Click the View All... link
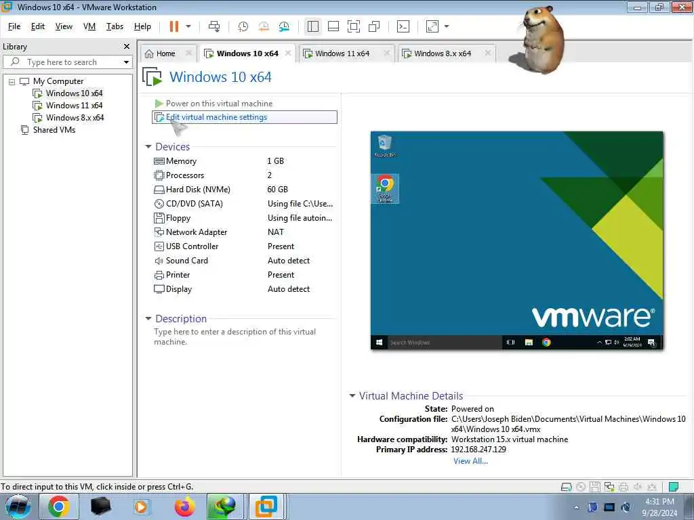The width and height of the screenshot is (694, 520). coord(470,461)
